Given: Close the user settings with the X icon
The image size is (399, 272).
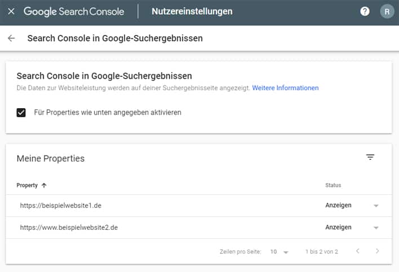Looking at the screenshot, I should point(11,11).
